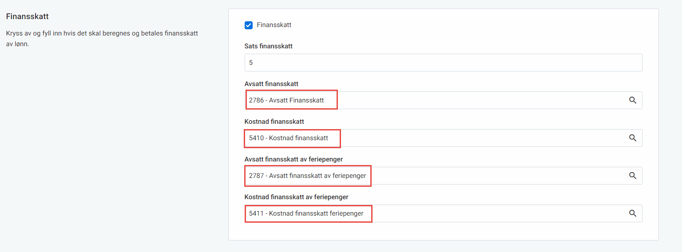This screenshot has height=252, width=682.
Task: Focus the Sats finansskatt input containing 5
Action: 443,63
